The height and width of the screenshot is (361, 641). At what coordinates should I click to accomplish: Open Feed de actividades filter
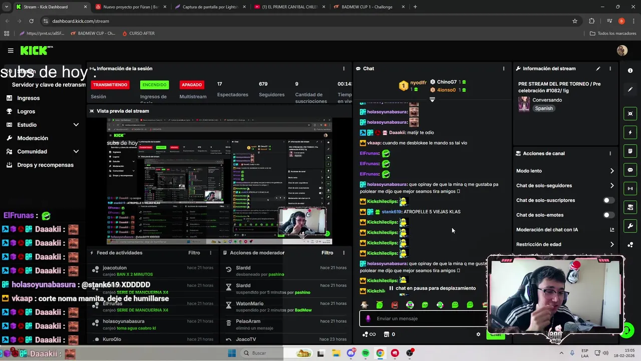click(x=194, y=253)
